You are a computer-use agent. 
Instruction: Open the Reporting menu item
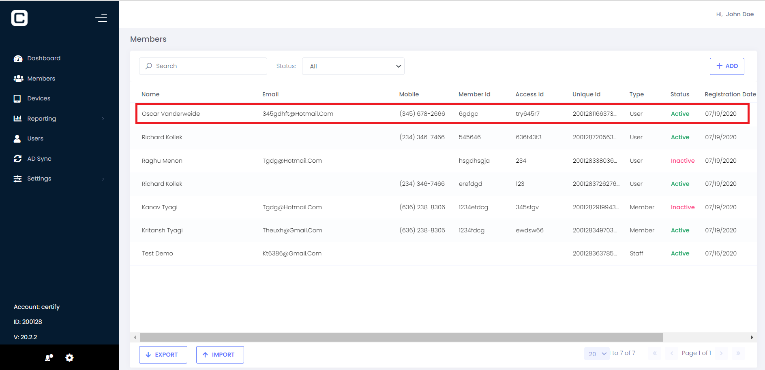[x=42, y=119]
